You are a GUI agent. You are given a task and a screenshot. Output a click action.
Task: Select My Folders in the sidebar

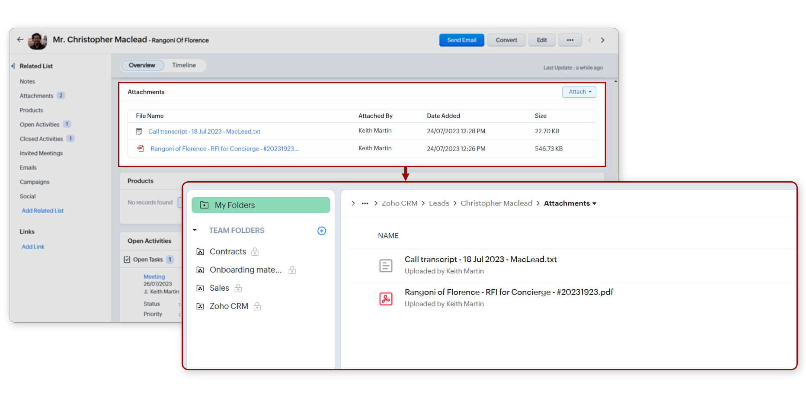(x=260, y=205)
